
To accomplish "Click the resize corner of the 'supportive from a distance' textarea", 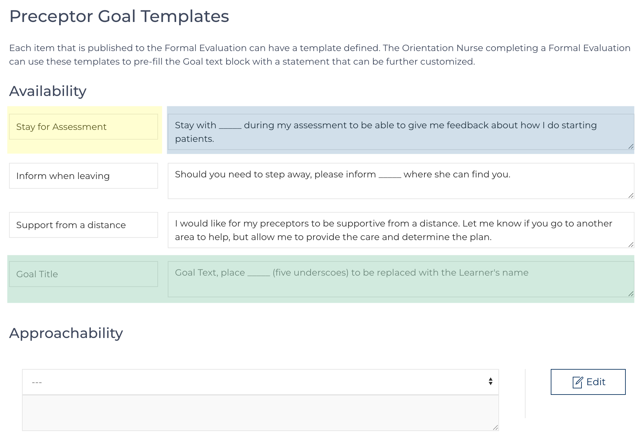I will [631, 245].
